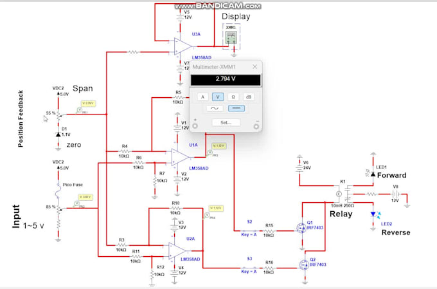Select the PR1 voltage probe near Span
Image resolution: width=437 pixels, height=289 pixels.
[x=80, y=110]
